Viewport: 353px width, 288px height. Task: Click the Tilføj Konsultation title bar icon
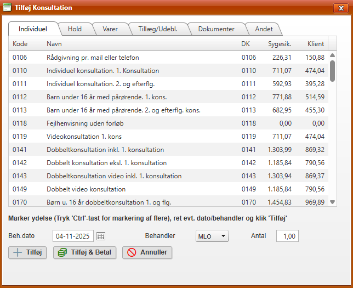pos(8,8)
